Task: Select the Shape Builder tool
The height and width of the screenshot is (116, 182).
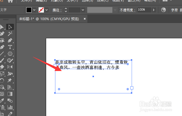Action: point(2,87)
